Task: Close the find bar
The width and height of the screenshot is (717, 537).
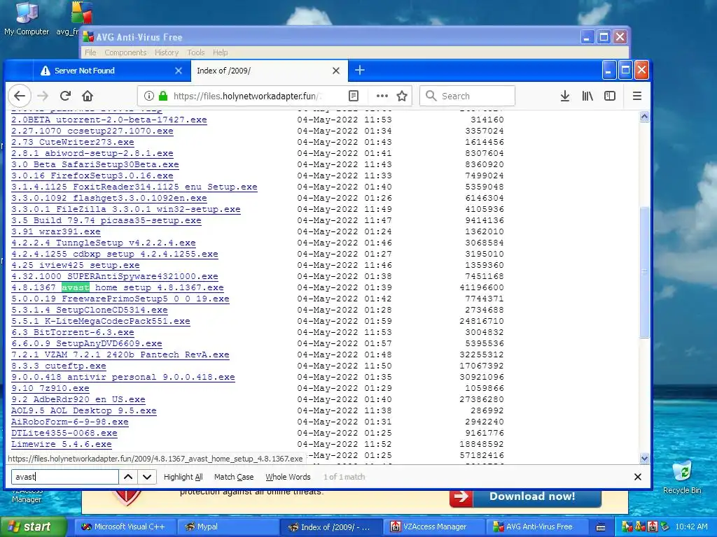Action: pos(638,477)
